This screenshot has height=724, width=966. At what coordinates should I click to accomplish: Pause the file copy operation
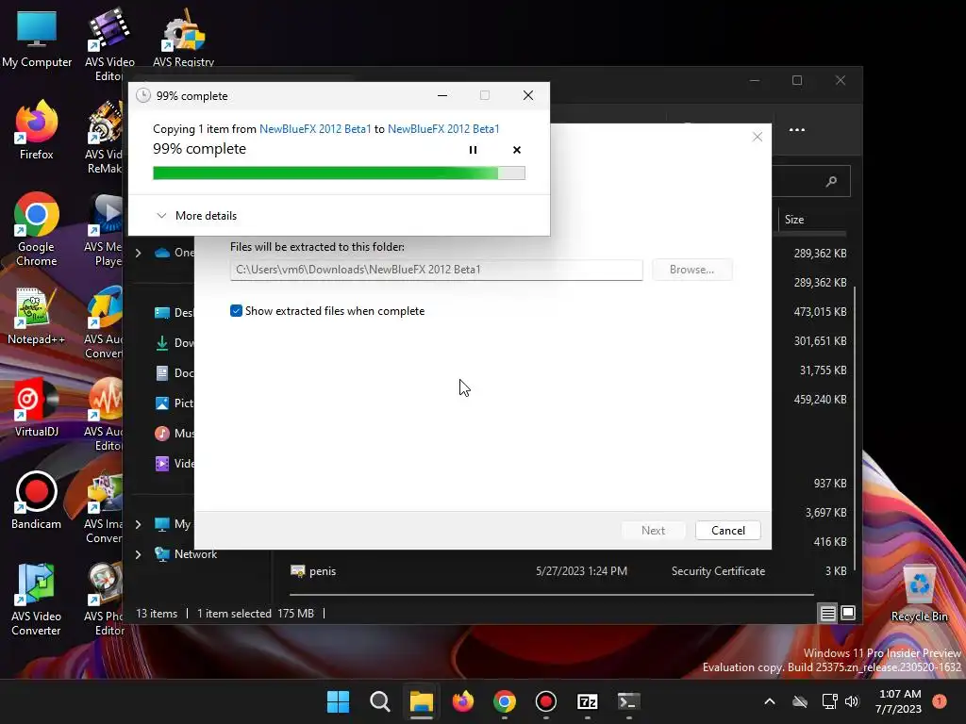(x=473, y=150)
